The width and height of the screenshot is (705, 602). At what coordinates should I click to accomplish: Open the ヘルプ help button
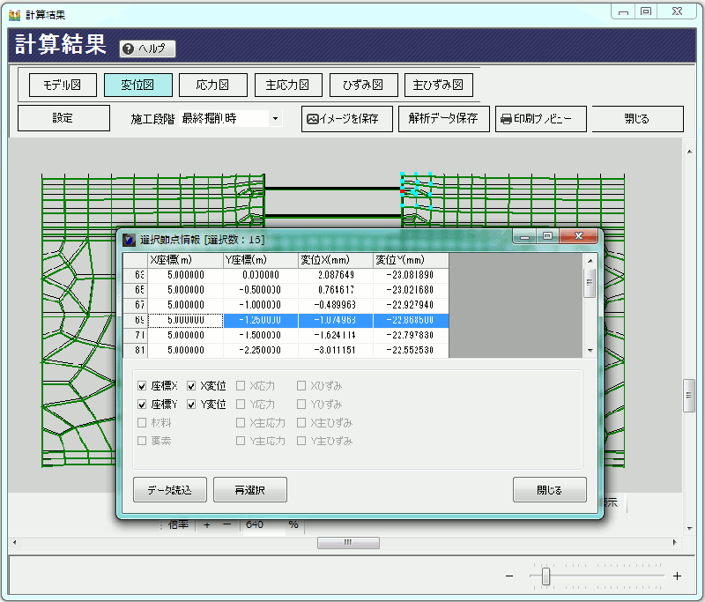pos(147,48)
